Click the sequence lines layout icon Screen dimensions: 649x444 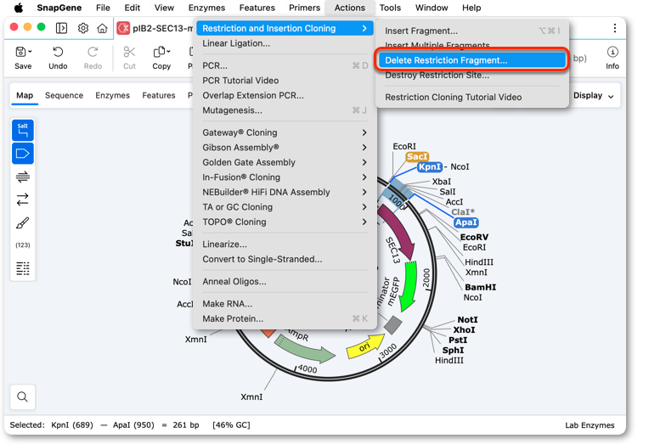tap(23, 268)
